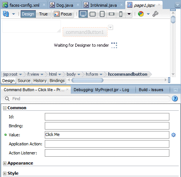The height and width of the screenshot is (177, 181).
Task: Toggle Design mode button
Action: [28, 14]
